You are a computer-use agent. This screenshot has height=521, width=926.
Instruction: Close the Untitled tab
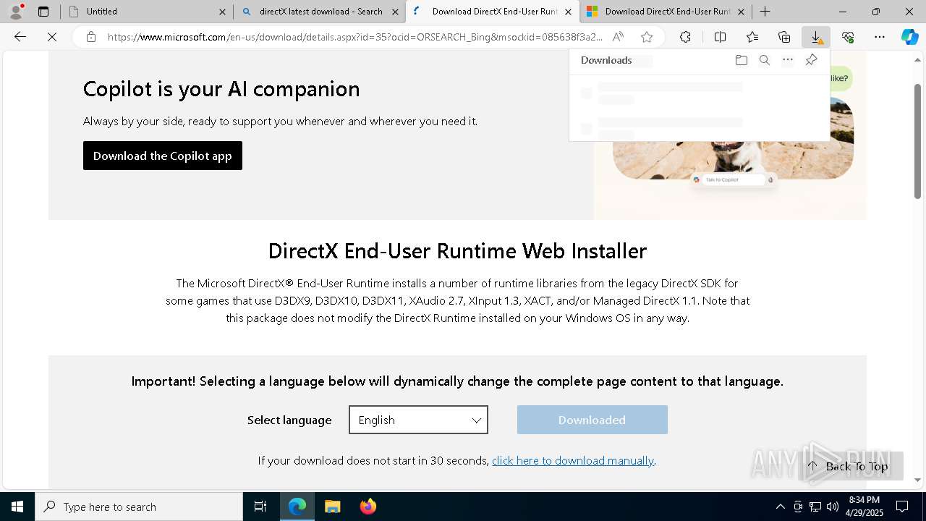coord(222,12)
